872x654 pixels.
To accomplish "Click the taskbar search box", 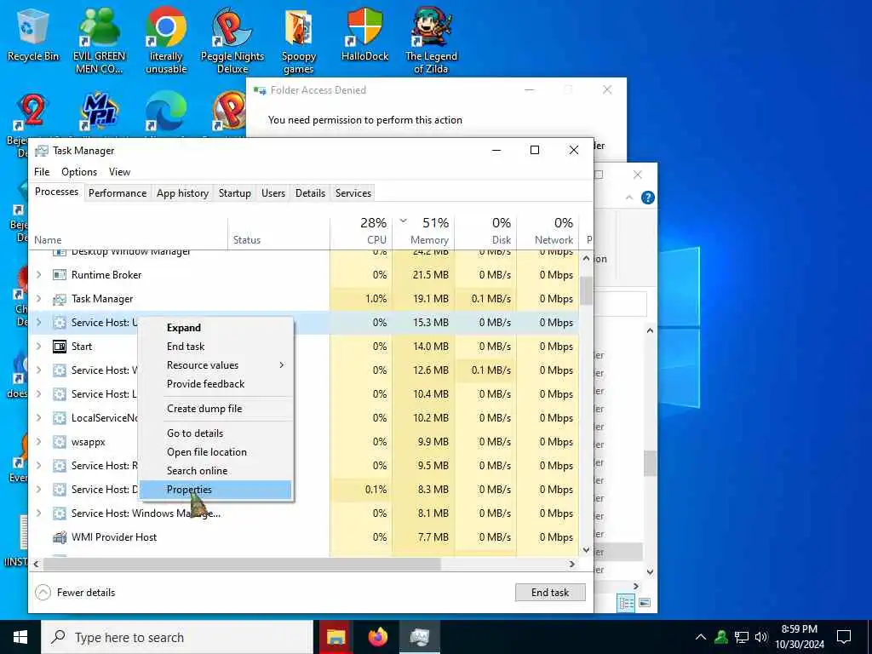I will click(x=177, y=637).
